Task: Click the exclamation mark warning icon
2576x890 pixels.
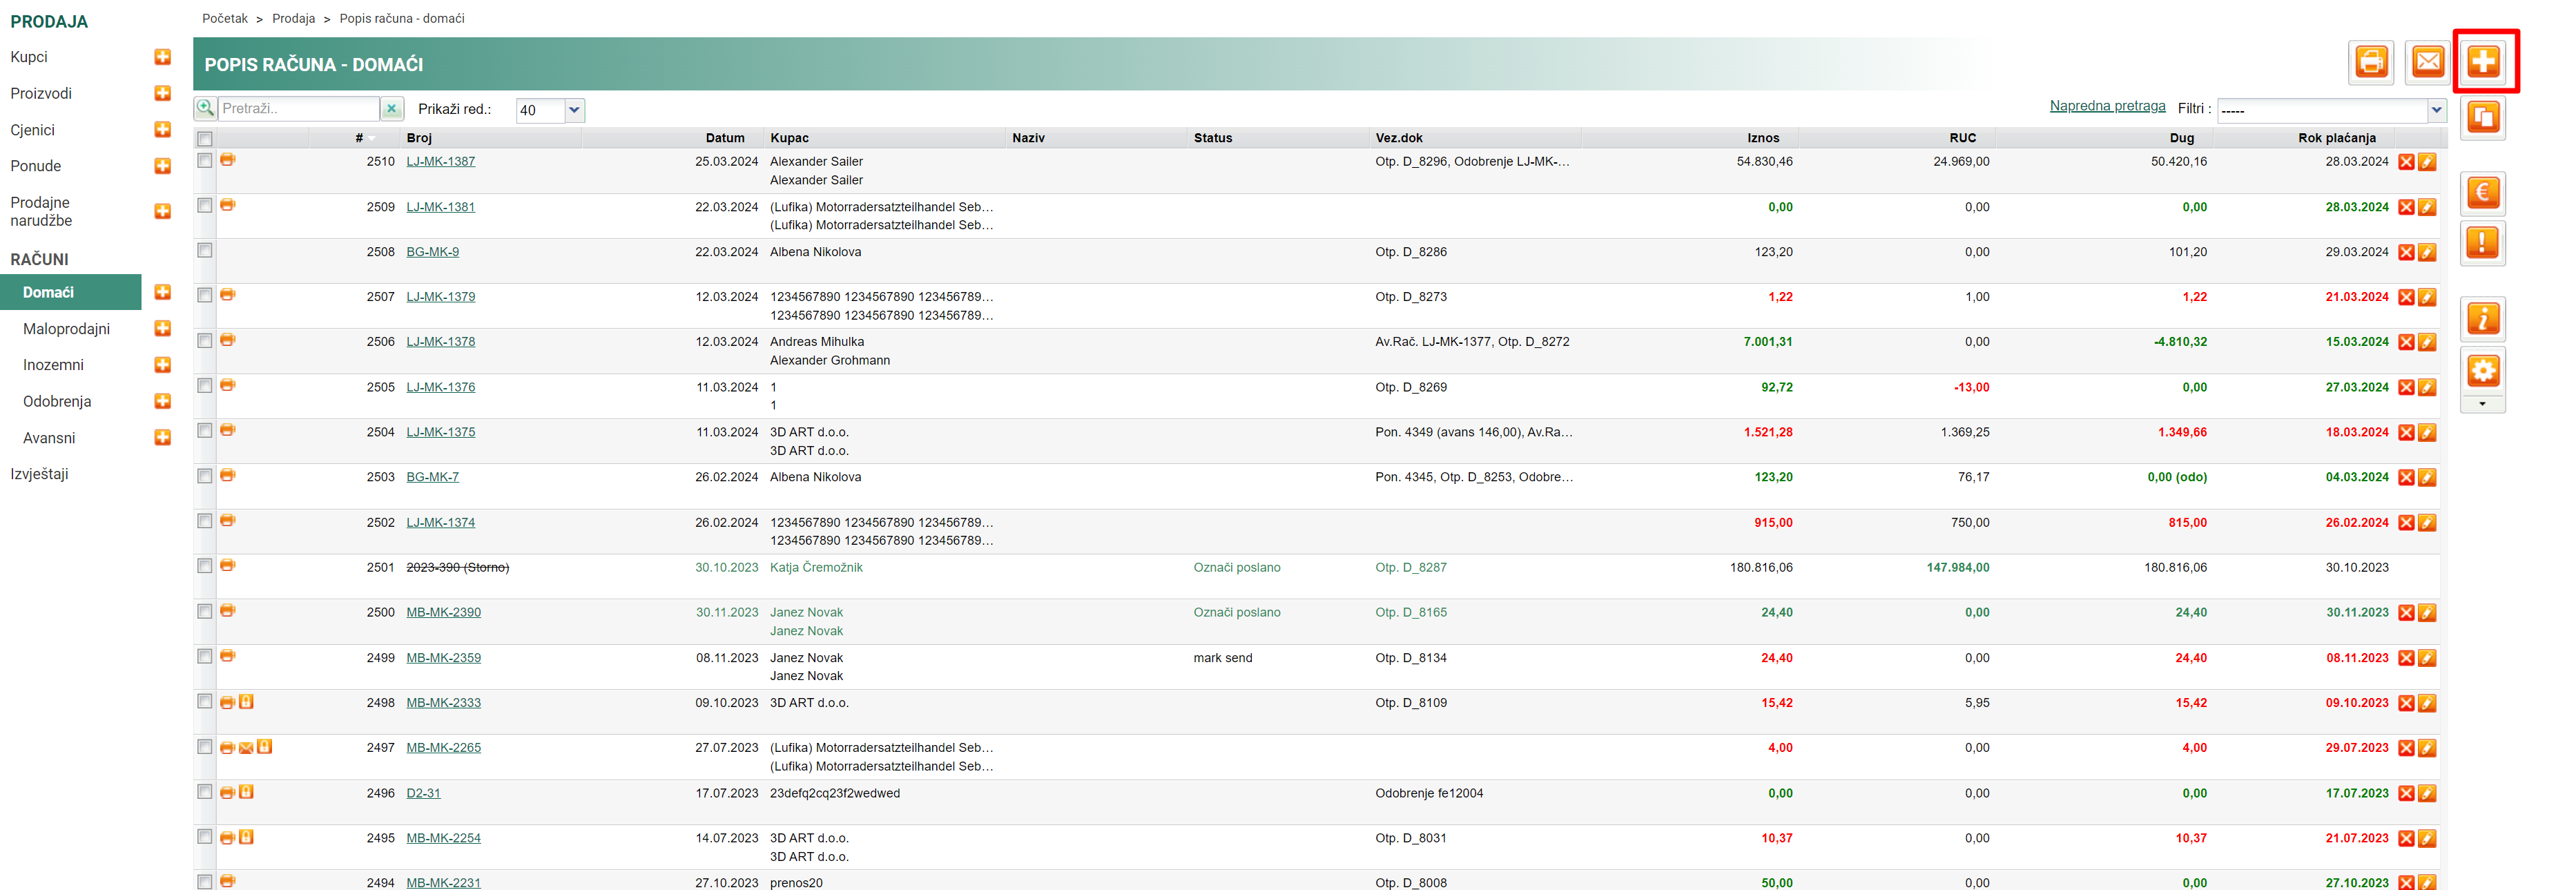Action: coord(2482,243)
